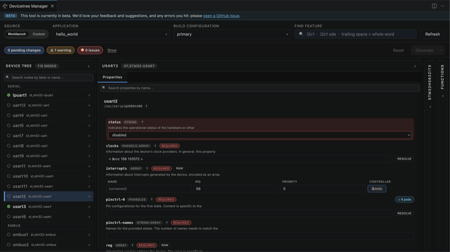
Task: Select usart2 tree node
Action: (49, 196)
